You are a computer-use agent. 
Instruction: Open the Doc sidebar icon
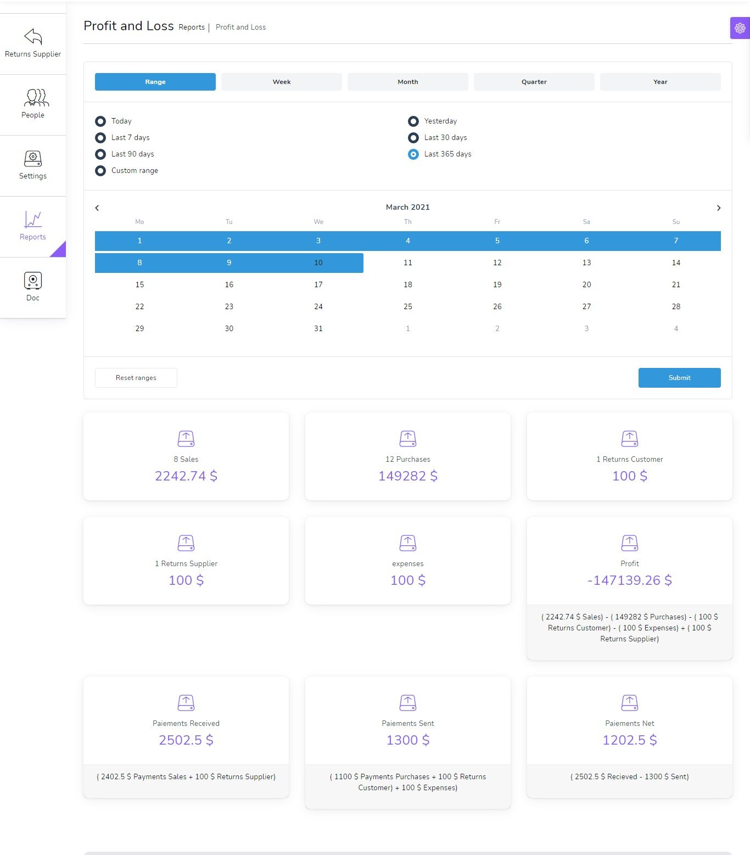click(x=33, y=281)
